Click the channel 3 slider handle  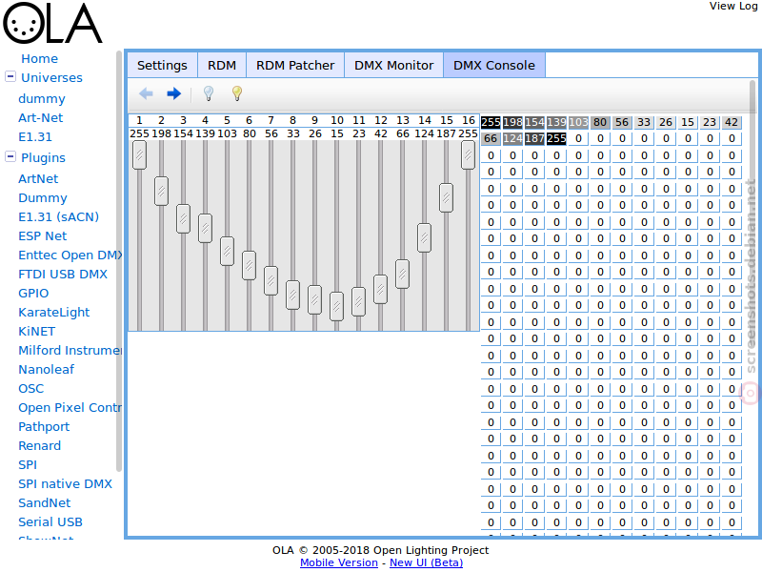183,219
